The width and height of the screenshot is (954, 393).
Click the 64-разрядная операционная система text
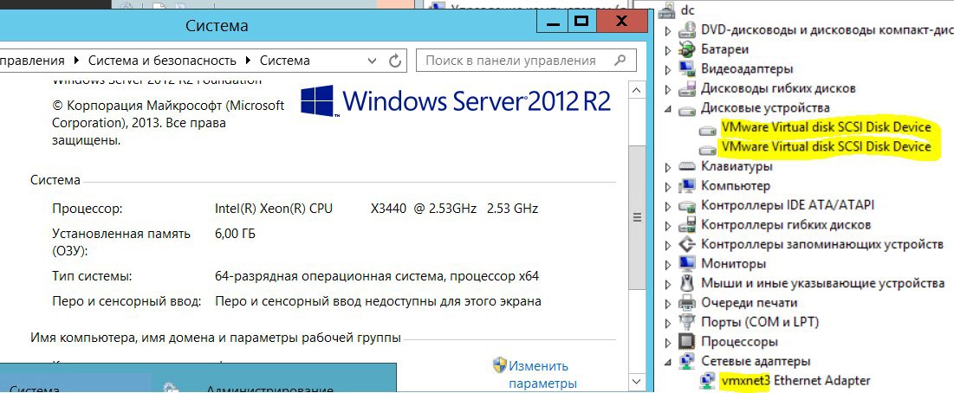click(x=377, y=276)
